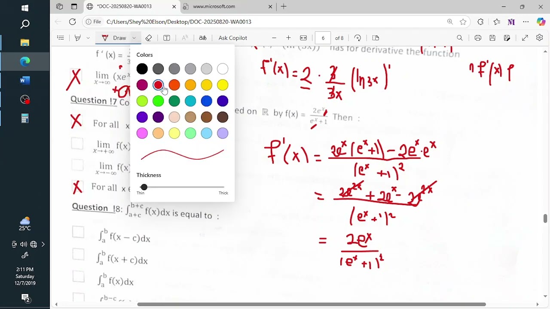Open the Translate tool

coord(203,38)
